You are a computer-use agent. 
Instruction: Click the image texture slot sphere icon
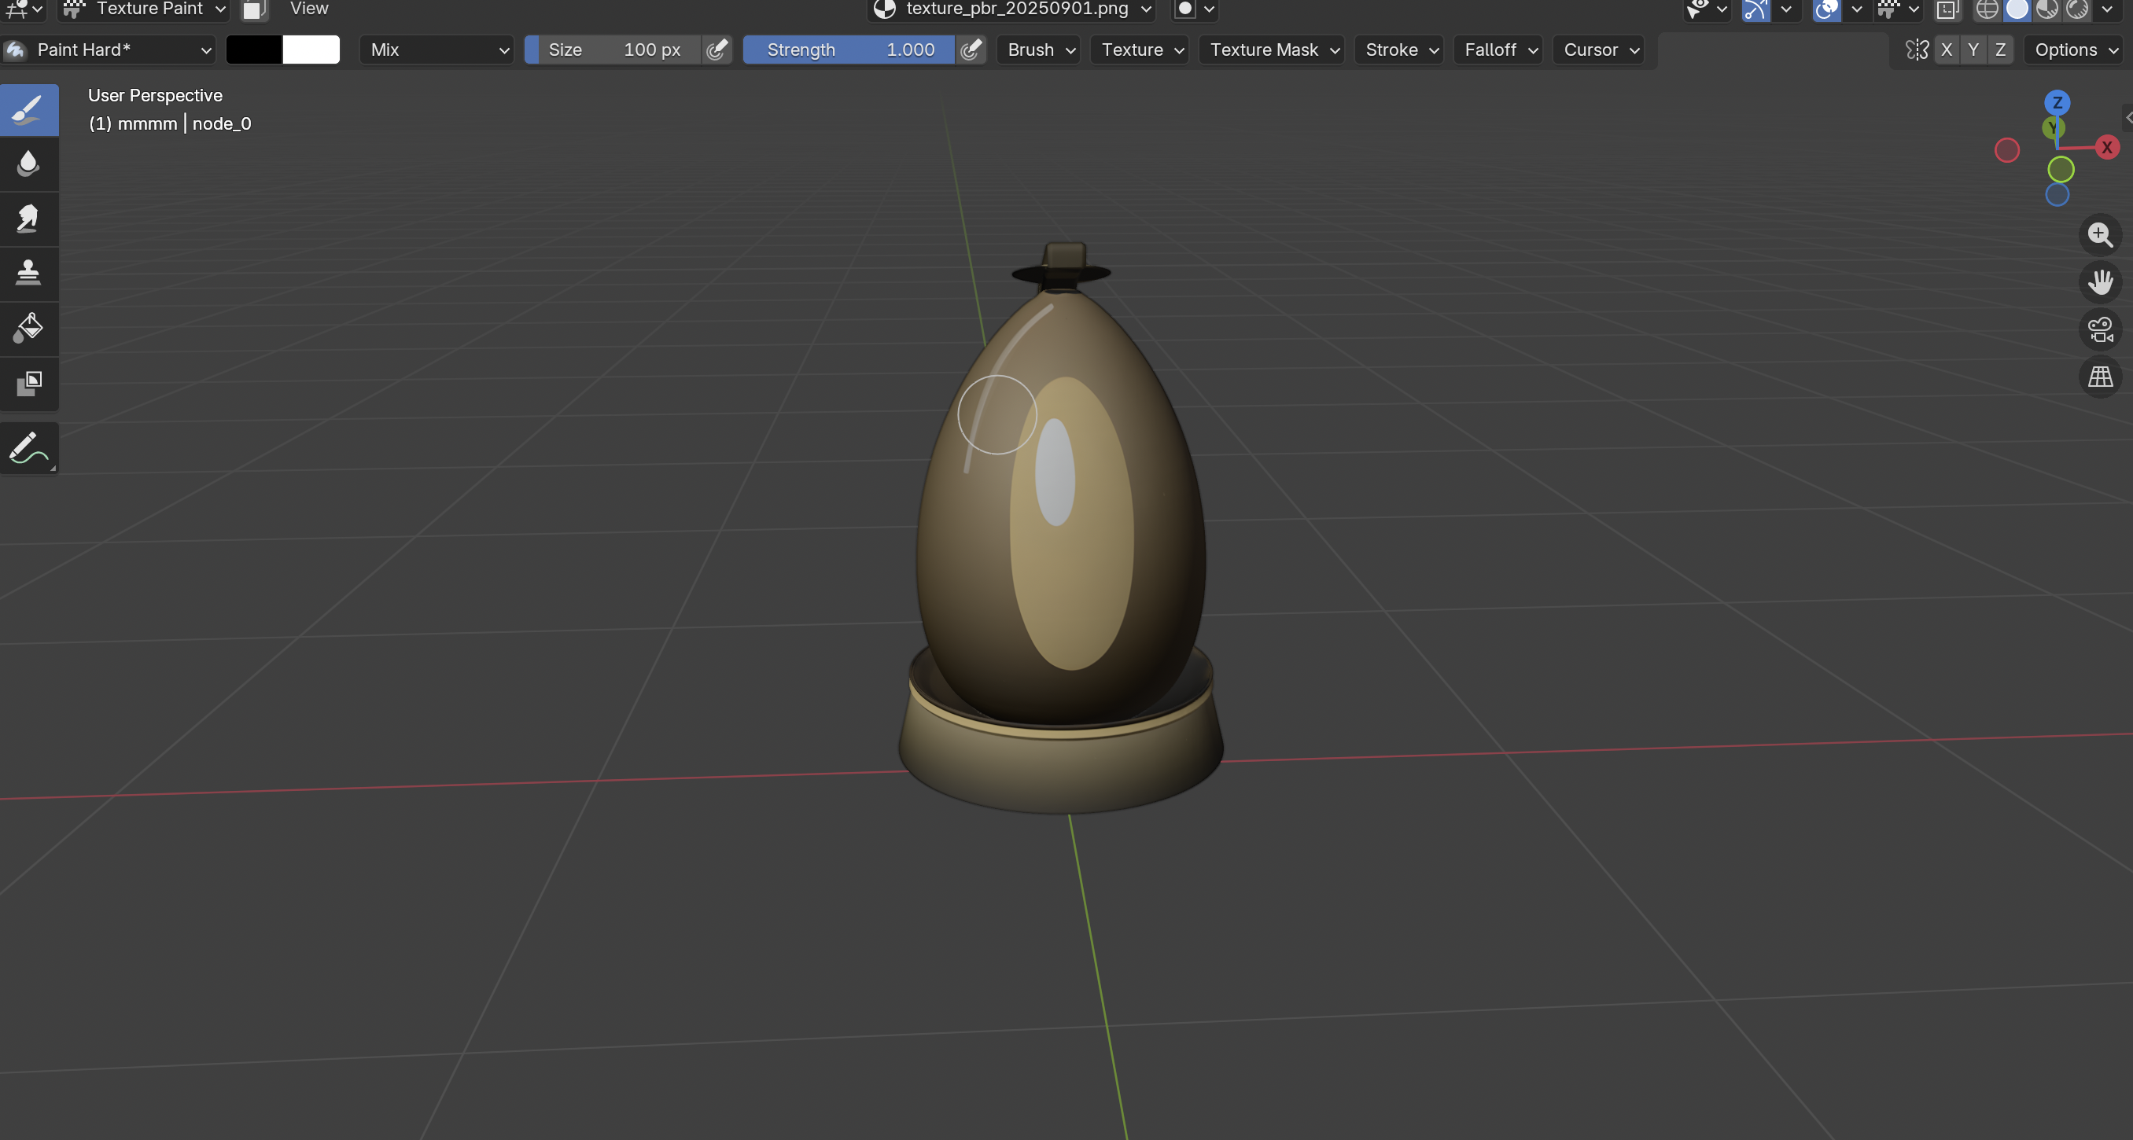click(x=884, y=9)
